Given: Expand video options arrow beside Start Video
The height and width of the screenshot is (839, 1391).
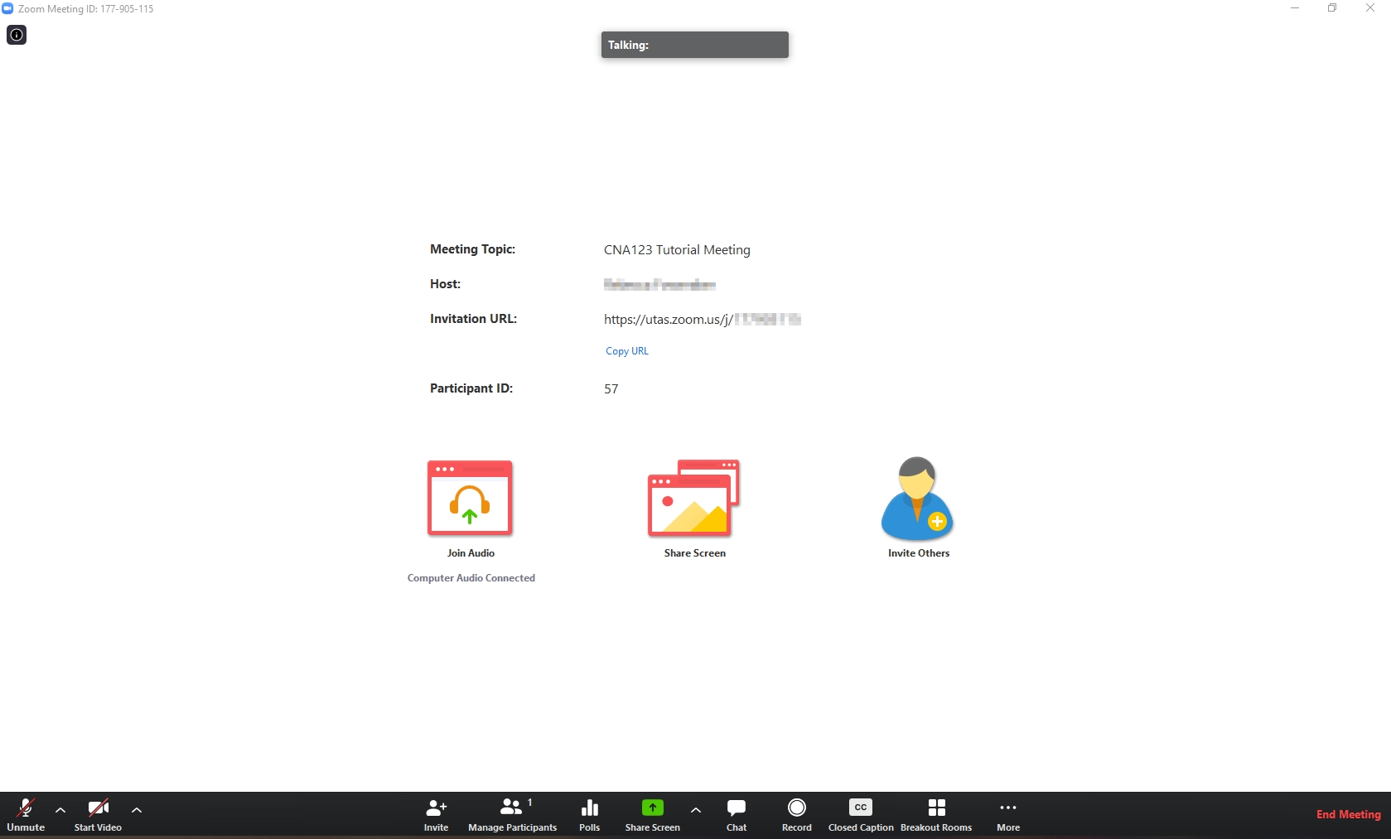Looking at the screenshot, I should tap(137, 810).
